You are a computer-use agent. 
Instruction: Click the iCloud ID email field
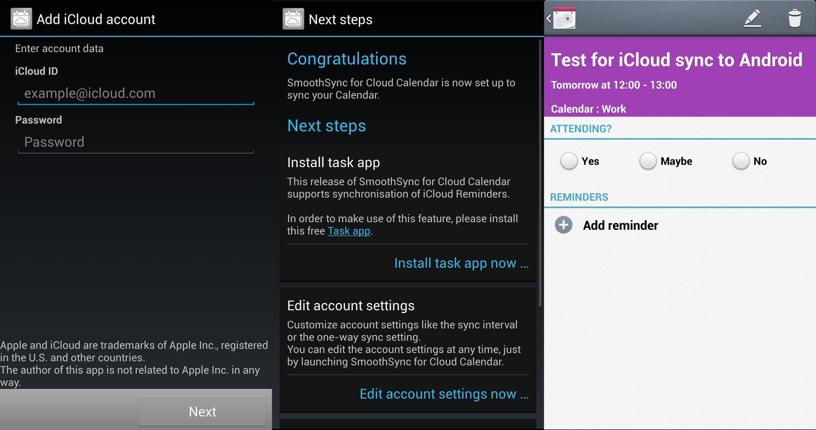coord(135,94)
